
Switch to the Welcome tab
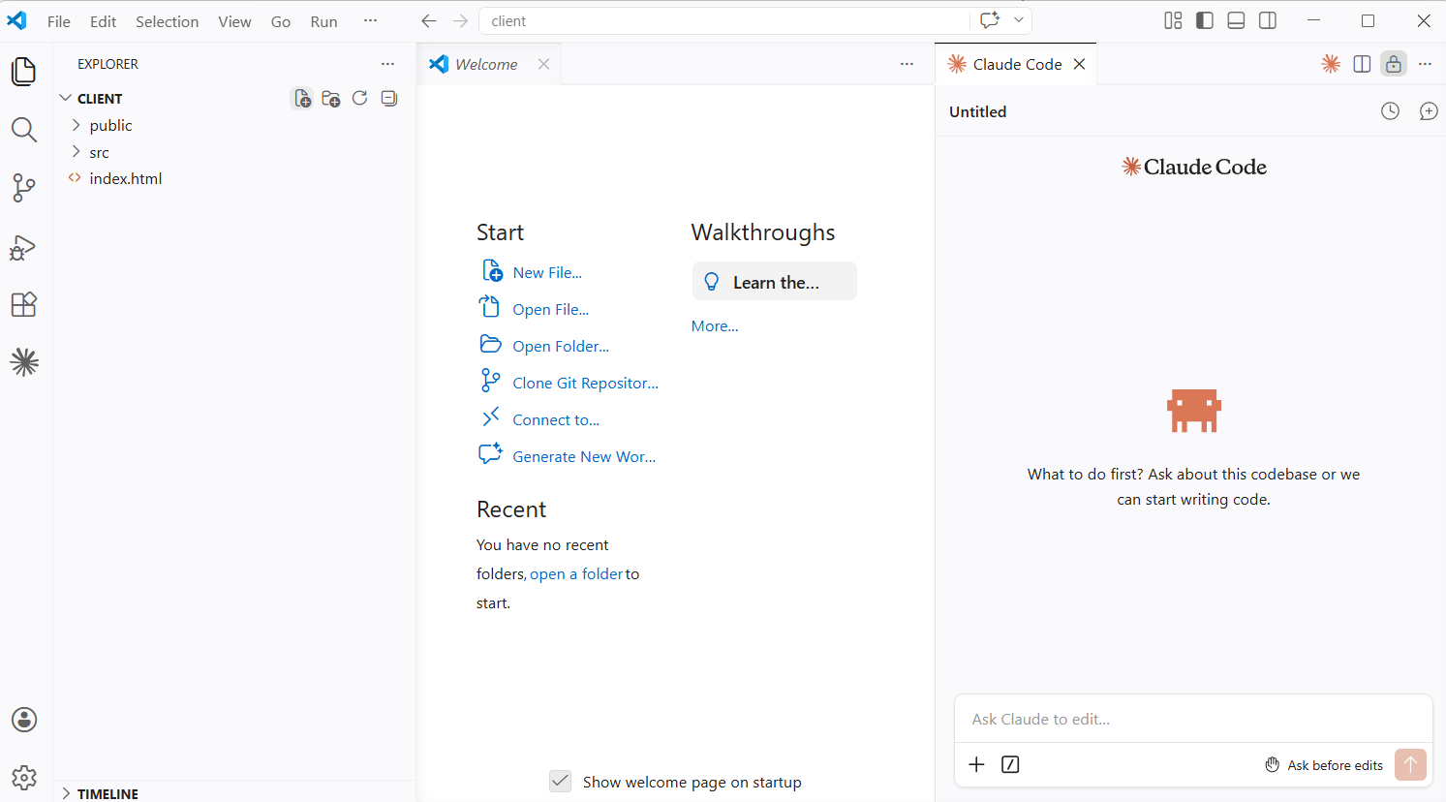pos(484,63)
